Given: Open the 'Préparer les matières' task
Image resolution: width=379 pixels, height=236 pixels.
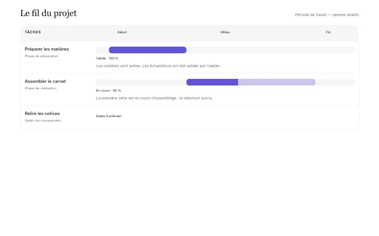Looking at the screenshot, I should (47, 49).
